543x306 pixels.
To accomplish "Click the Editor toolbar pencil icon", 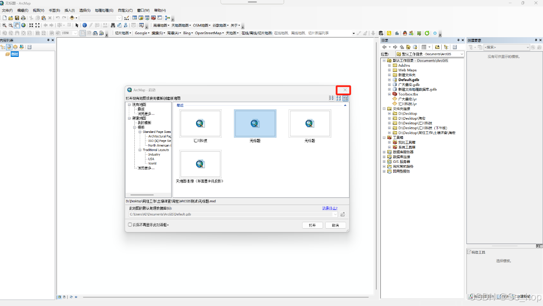I will (127, 18).
